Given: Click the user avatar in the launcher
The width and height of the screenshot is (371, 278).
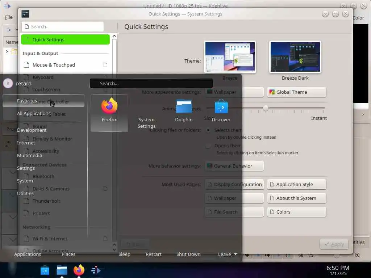Looking at the screenshot, I should (x=8, y=83).
